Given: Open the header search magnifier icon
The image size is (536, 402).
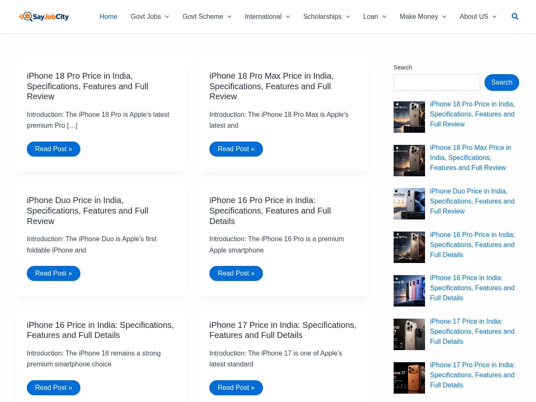Looking at the screenshot, I should (x=515, y=16).
